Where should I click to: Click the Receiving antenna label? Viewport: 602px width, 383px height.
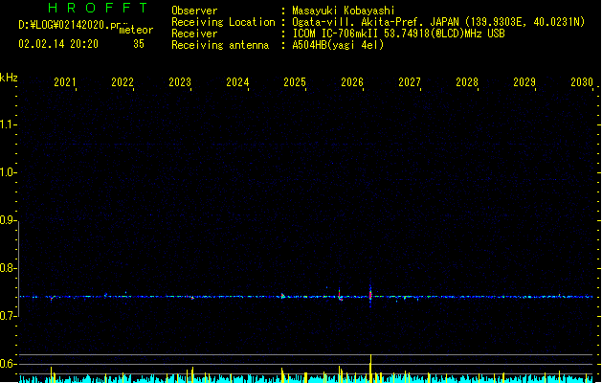point(220,45)
